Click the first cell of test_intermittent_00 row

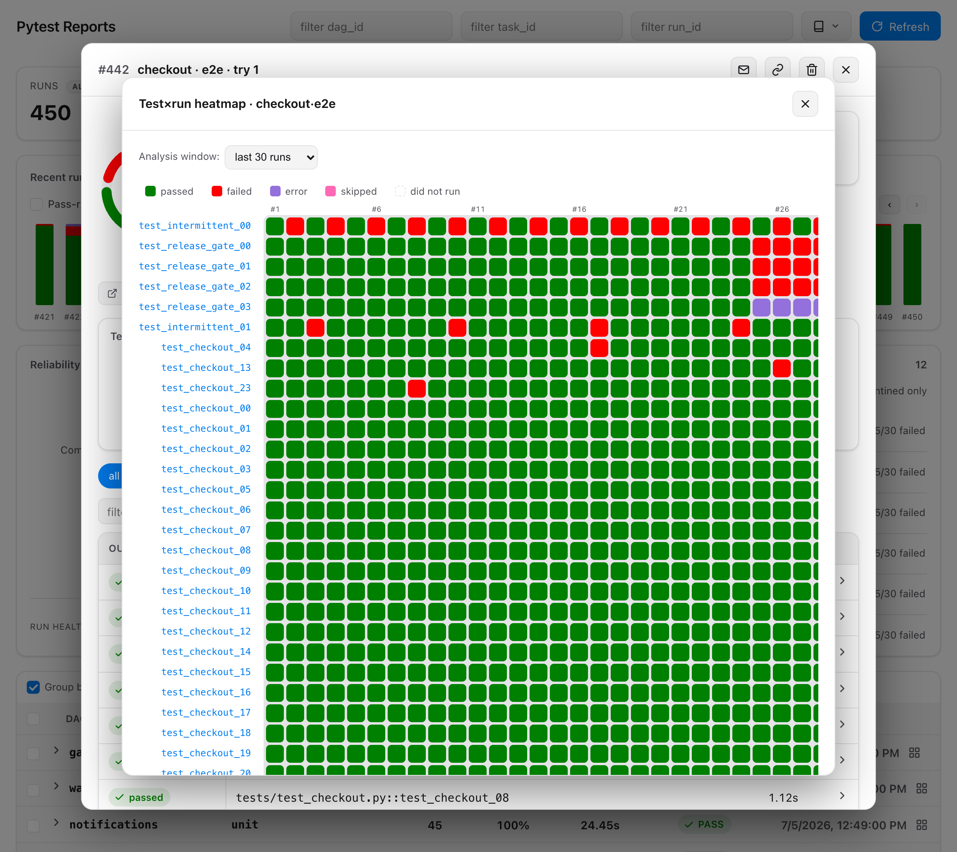(x=275, y=227)
